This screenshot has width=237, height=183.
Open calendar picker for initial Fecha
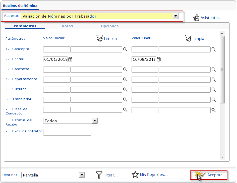coord(71,59)
